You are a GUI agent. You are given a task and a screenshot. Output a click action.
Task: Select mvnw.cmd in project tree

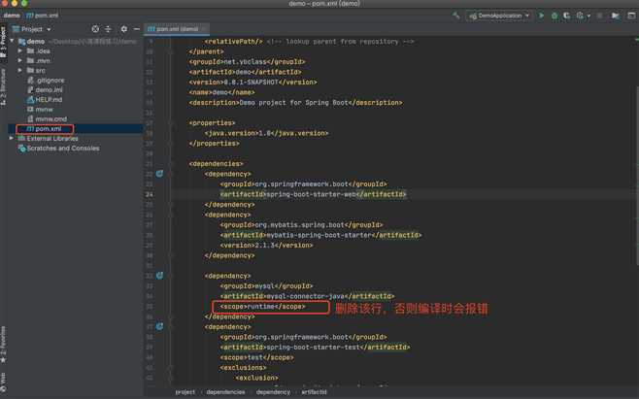coord(47,119)
